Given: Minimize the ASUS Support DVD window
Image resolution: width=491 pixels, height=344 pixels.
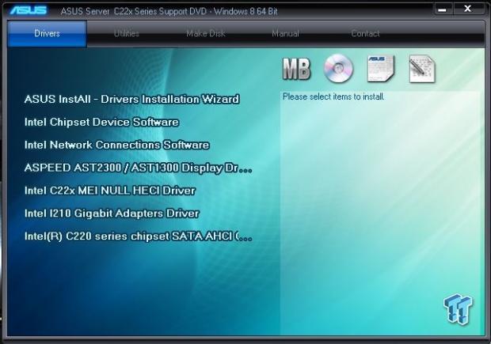Looking at the screenshot, I should 442,9.
